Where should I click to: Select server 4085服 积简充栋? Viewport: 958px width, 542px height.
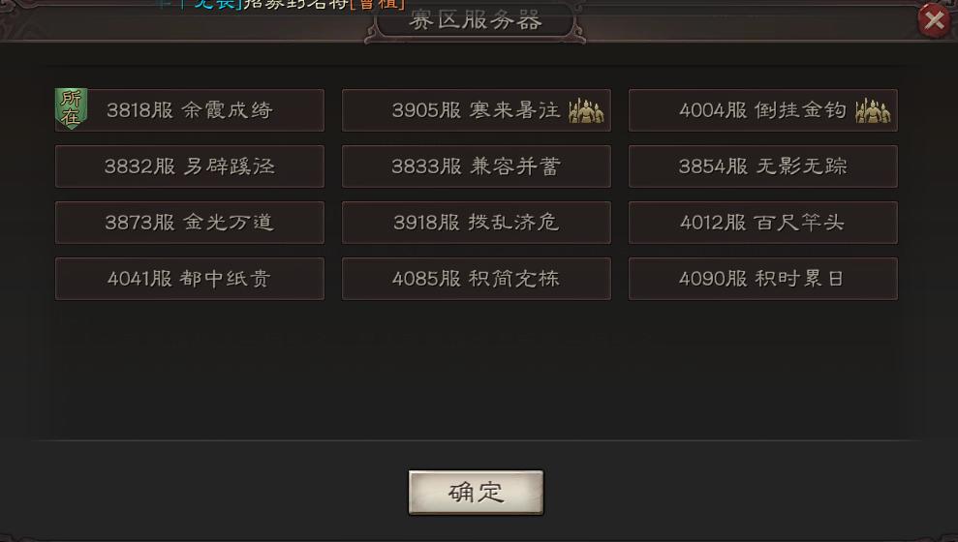476,279
